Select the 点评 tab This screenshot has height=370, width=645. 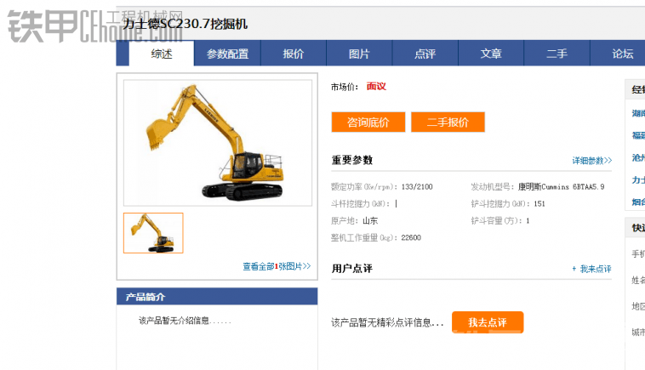[x=425, y=54]
